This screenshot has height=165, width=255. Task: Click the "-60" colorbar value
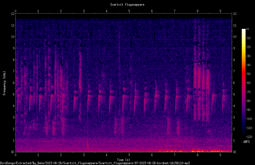(248, 83)
